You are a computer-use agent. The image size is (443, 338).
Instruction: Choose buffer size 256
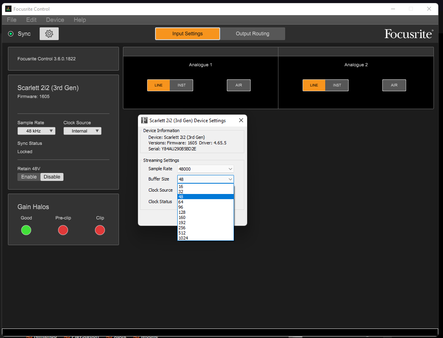(205, 228)
